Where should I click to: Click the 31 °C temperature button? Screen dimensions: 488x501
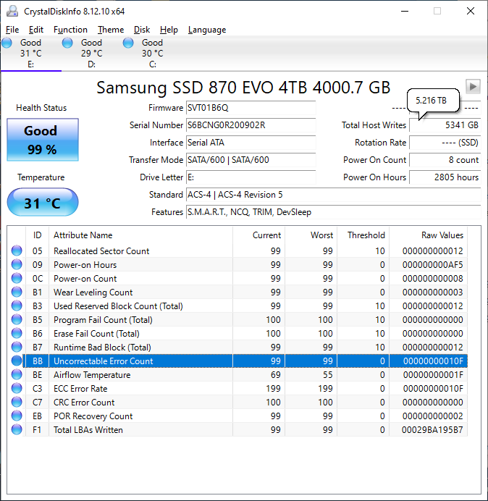43,202
